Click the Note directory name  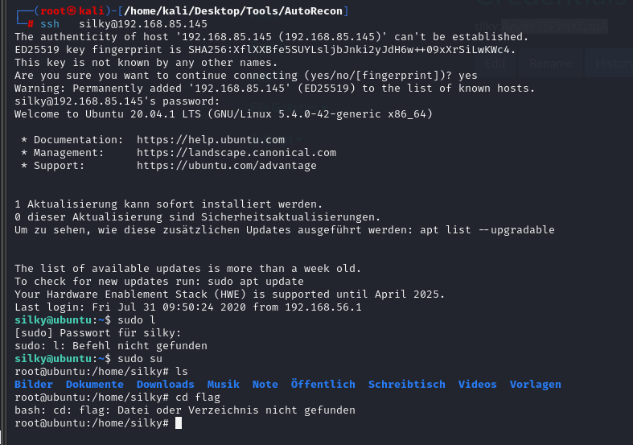pos(265,385)
